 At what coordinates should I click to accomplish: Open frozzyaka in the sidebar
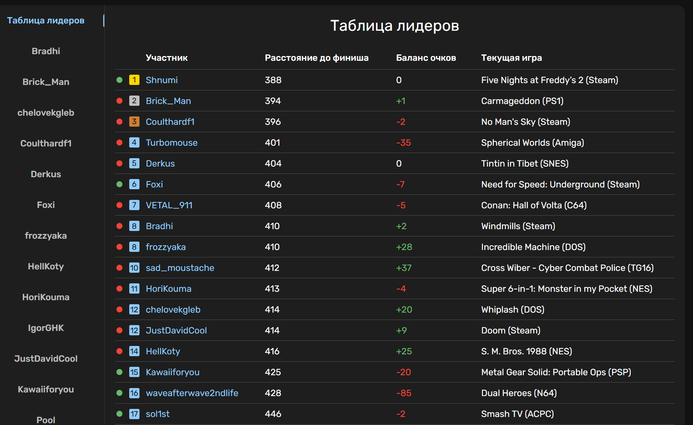46,236
